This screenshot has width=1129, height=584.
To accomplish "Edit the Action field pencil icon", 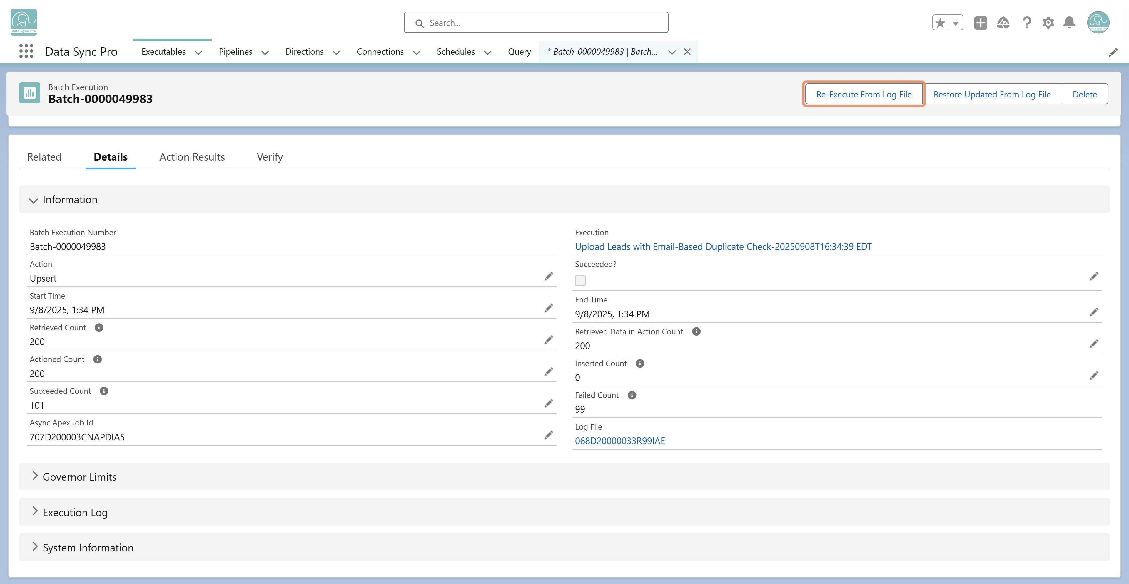I will tap(548, 276).
